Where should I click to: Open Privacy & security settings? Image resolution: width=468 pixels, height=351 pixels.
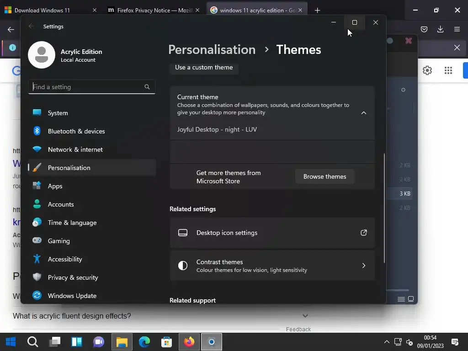coord(92,277)
